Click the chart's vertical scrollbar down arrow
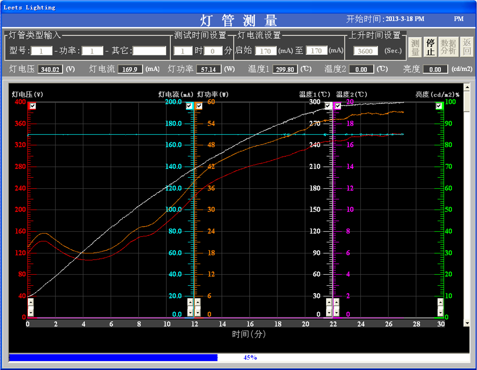Viewport: 477px width, 370px height. pyautogui.click(x=467, y=323)
